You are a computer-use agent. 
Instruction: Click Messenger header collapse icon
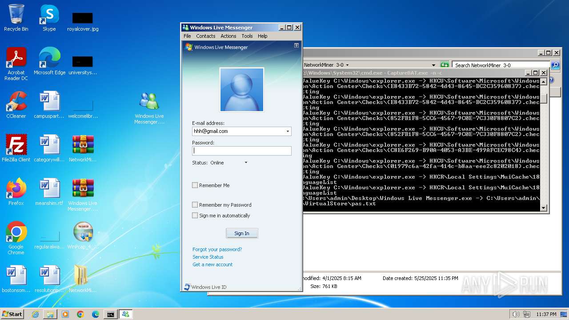click(297, 45)
